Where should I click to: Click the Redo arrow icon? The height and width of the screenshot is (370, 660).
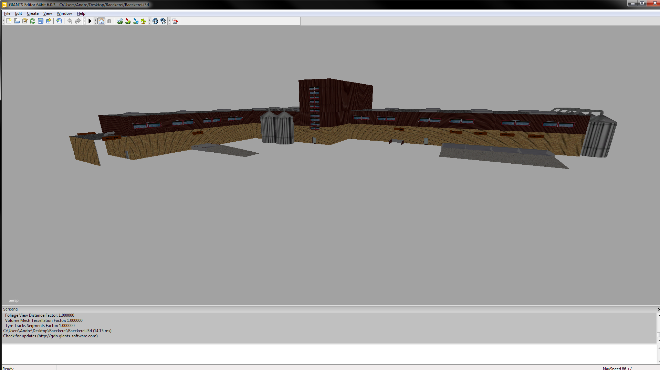78,21
